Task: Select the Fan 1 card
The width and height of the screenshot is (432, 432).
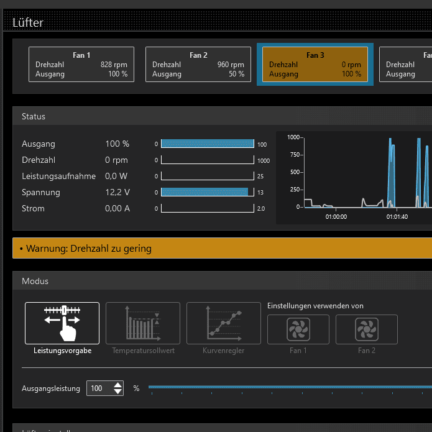Action: 81,64
